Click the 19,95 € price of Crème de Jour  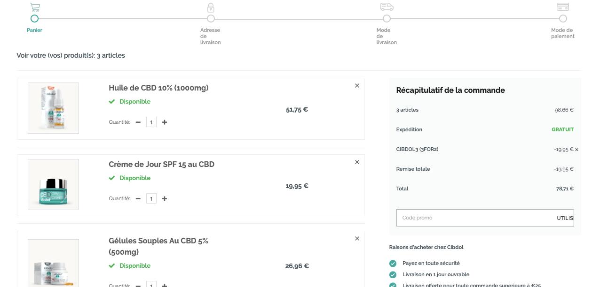point(297,186)
